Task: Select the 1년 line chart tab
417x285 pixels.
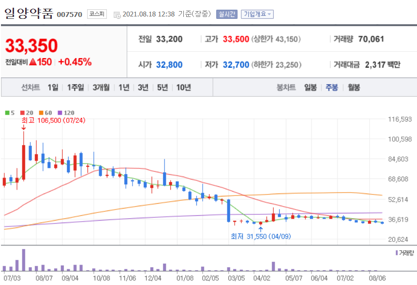Action: click(x=124, y=87)
